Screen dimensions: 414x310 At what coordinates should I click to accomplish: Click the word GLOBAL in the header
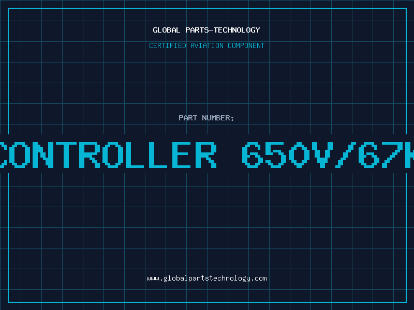pyautogui.click(x=167, y=30)
